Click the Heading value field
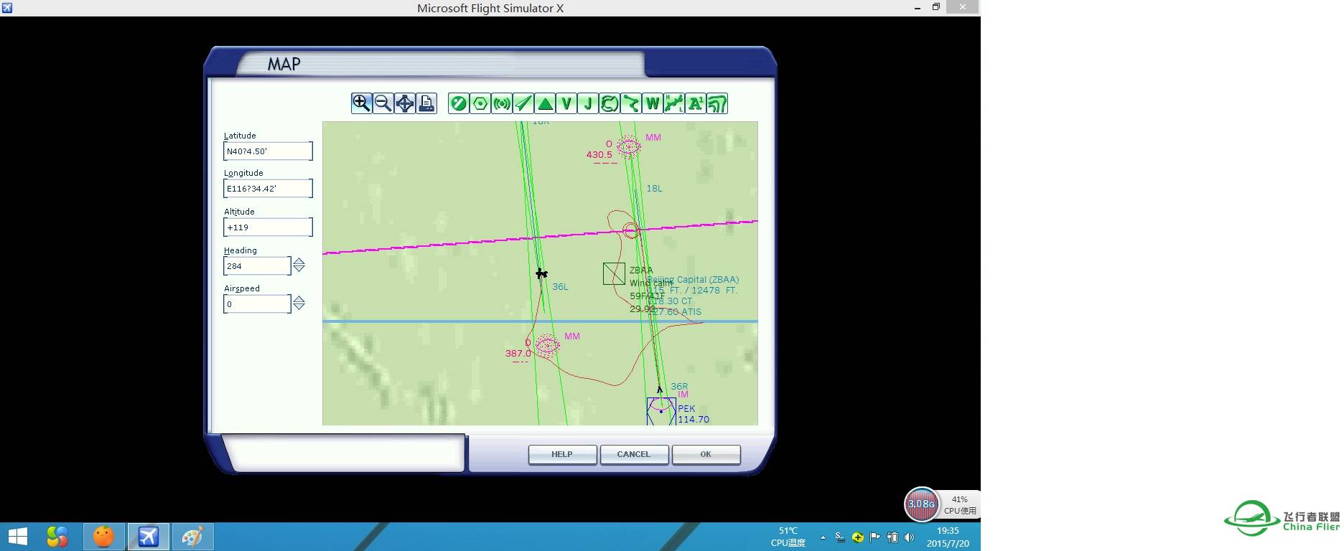 coord(257,265)
